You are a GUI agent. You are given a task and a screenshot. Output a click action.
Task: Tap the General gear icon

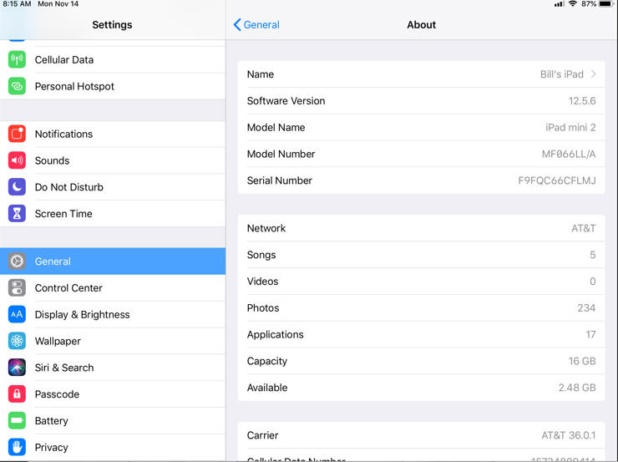point(17,261)
